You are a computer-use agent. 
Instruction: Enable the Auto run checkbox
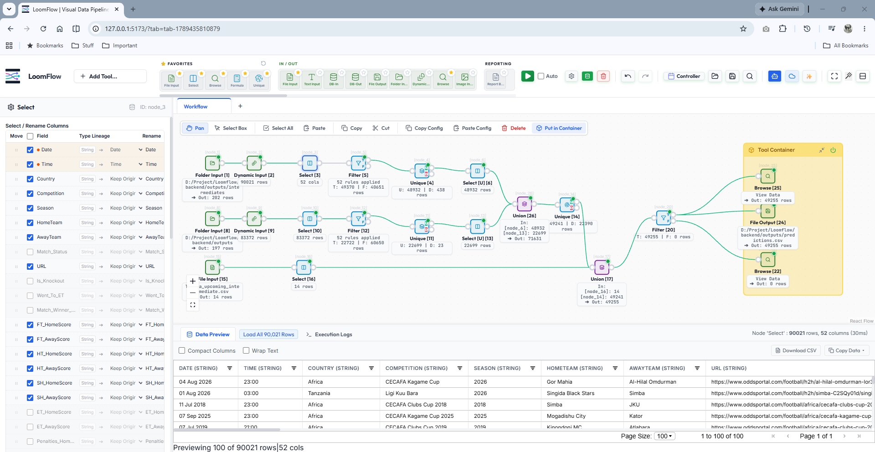pyautogui.click(x=541, y=76)
